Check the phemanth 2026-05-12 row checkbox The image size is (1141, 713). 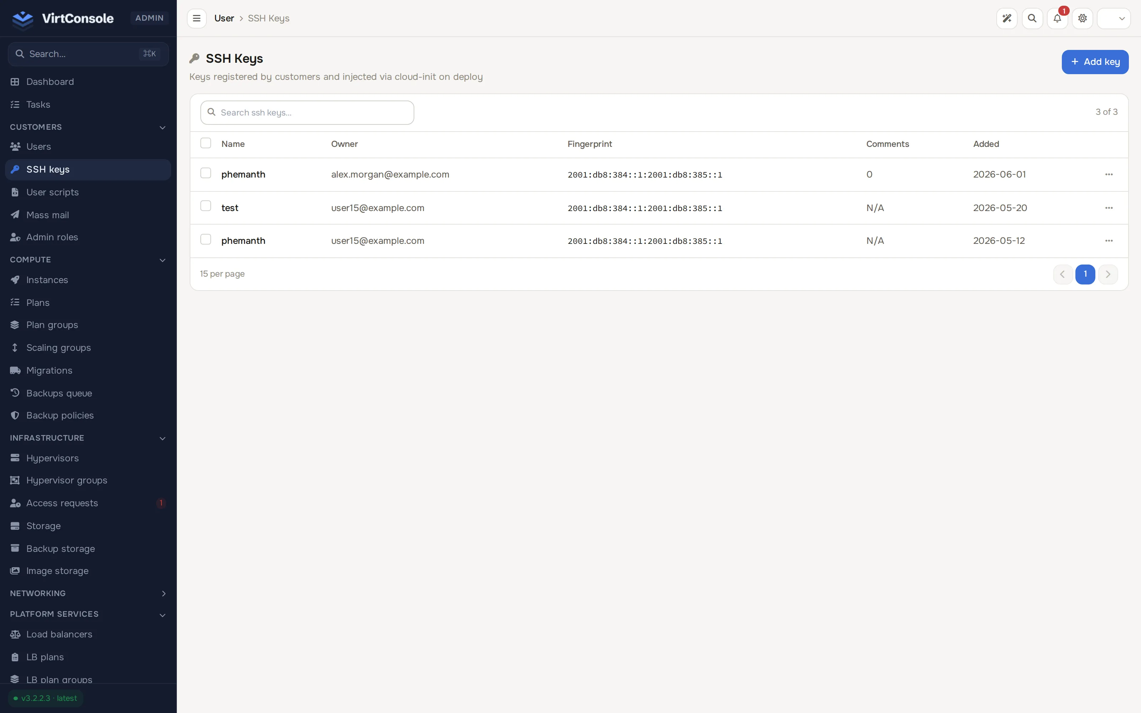(x=206, y=240)
